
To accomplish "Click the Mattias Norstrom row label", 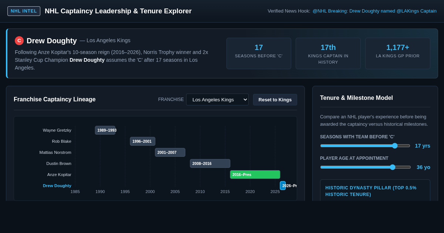I will (x=55, y=152).
